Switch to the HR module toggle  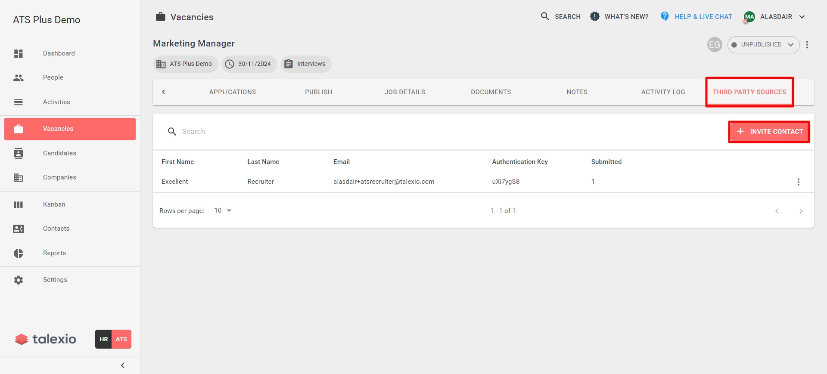click(103, 339)
